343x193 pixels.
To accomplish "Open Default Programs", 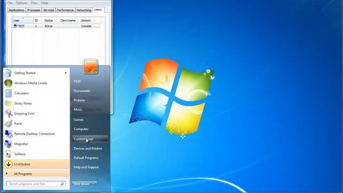I will 86,158.
